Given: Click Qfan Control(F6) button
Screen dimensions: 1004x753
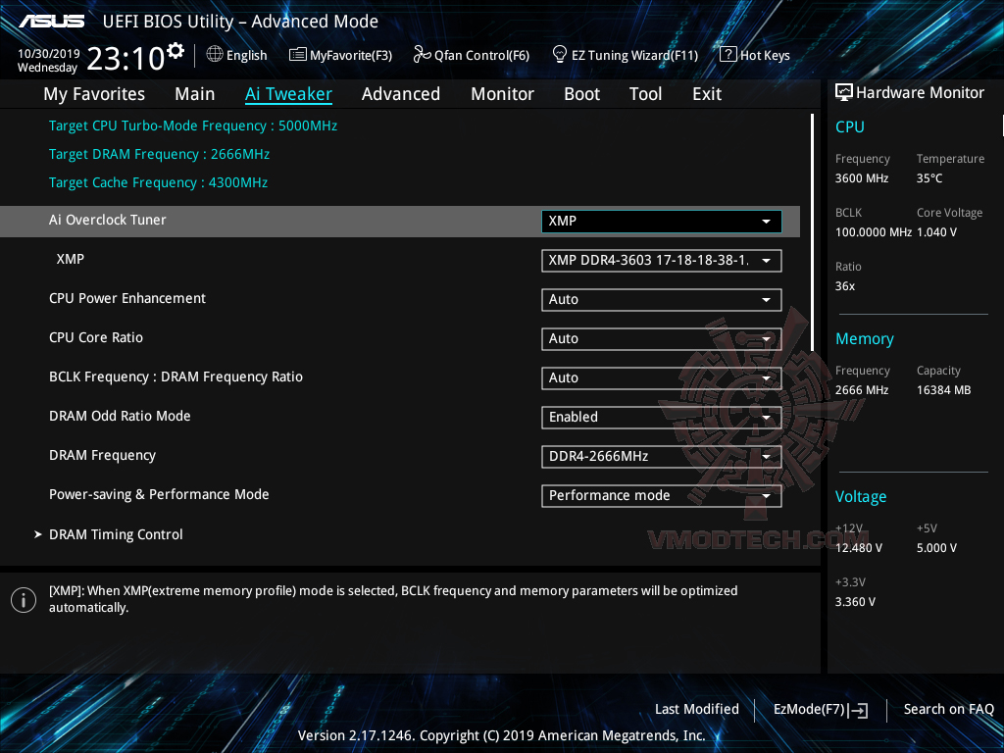Looking at the screenshot, I should pyautogui.click(x=472, y=55).
